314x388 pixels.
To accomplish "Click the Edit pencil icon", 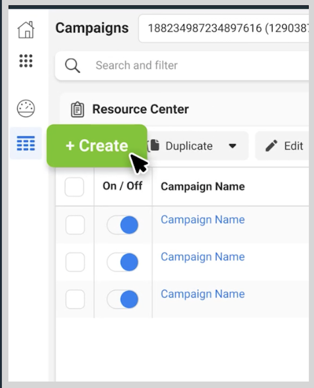I will point(271,146).
